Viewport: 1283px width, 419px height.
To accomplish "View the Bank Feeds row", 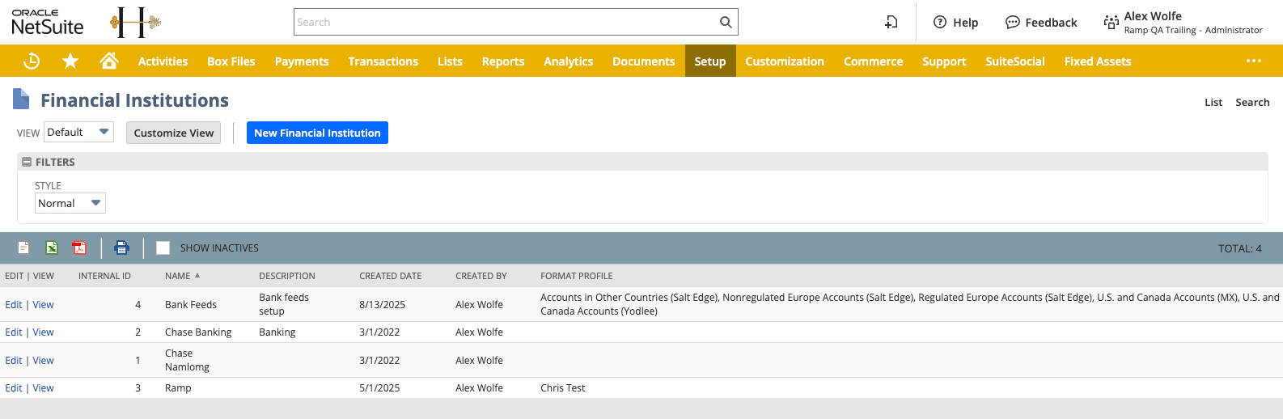I will click(x=44, y=305).
